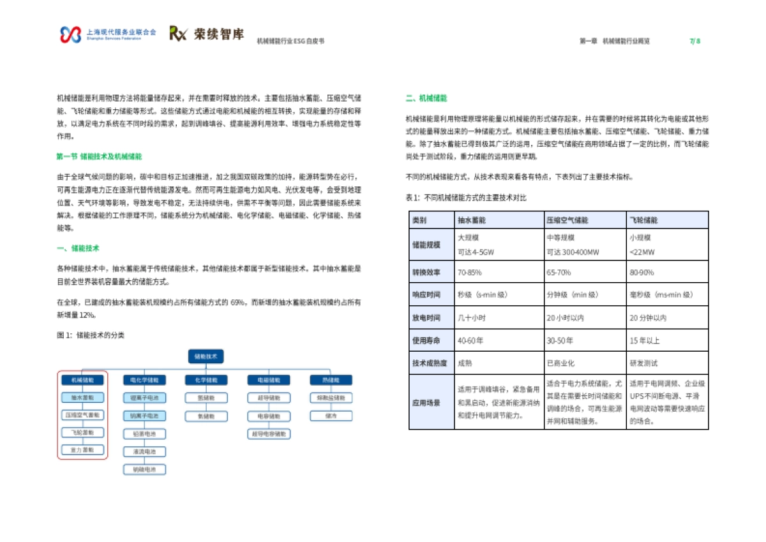
Task: Select the 电磁储能 diagram node
Action: coord(269,379)
